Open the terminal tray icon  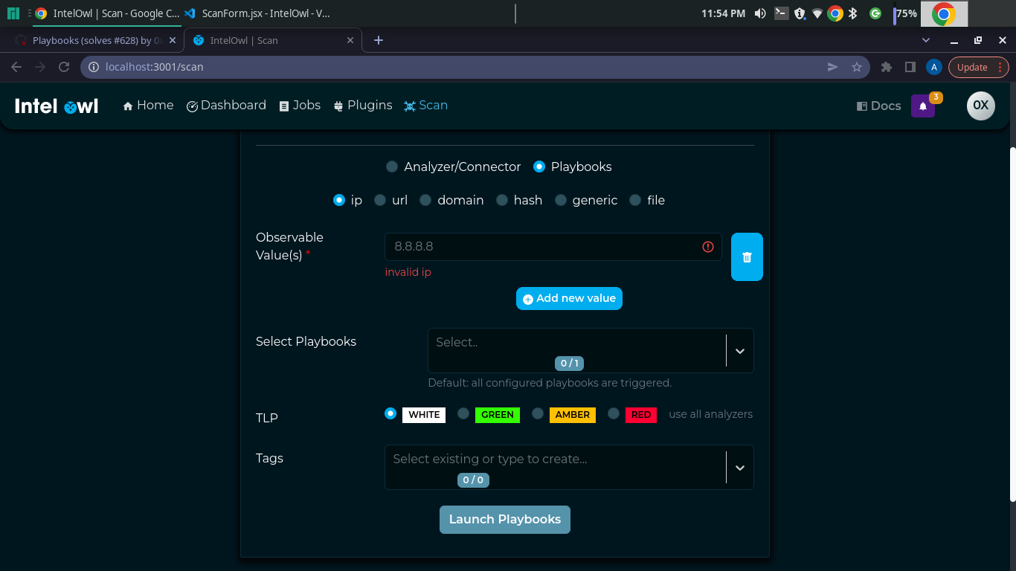click(x=781, y=13)
